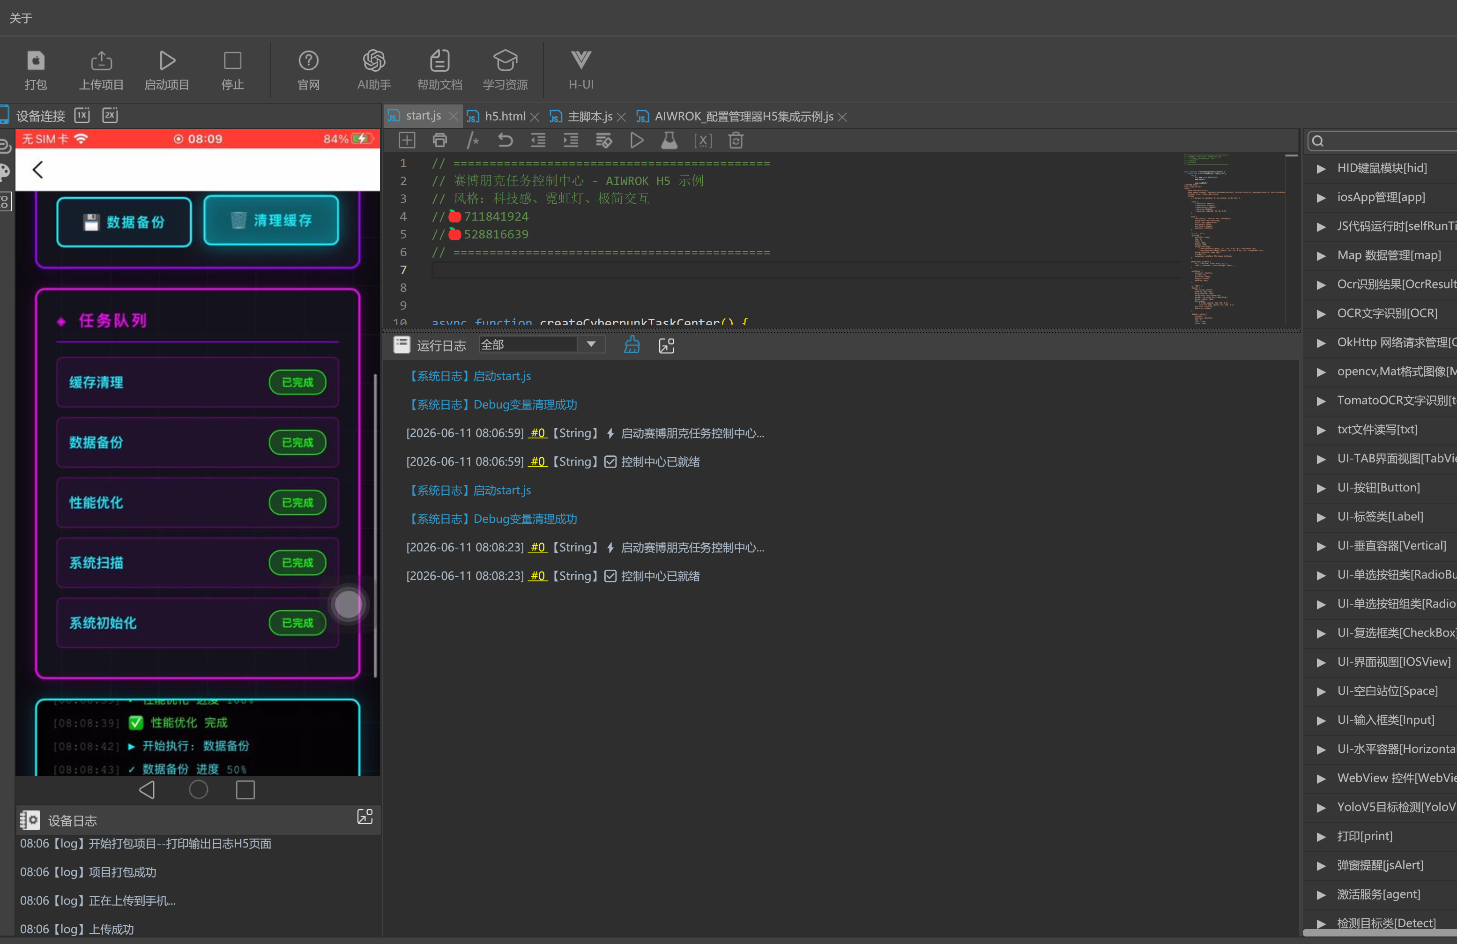
Task: Expand 激活服务[agent] node
Action: 1321,895
